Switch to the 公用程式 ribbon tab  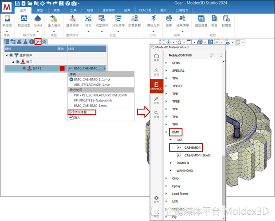182,10
